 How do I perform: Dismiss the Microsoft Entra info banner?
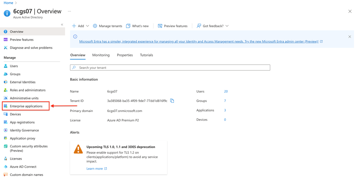[349, 37]
